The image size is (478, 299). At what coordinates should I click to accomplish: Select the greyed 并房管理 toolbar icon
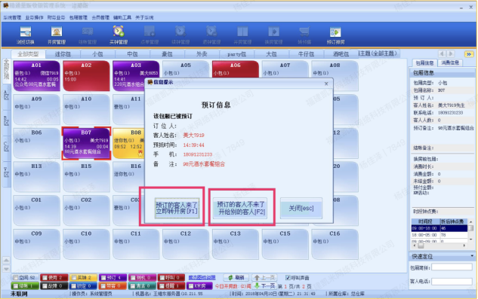[242, 35]
